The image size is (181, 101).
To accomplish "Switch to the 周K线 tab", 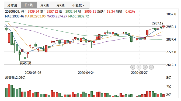I will click(45, 5).
